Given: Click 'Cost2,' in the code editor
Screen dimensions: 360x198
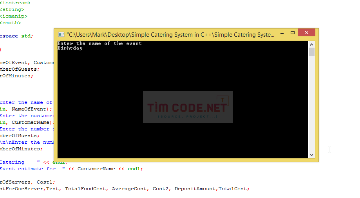Looking at the screenshot, I should (x=162, y=189).
